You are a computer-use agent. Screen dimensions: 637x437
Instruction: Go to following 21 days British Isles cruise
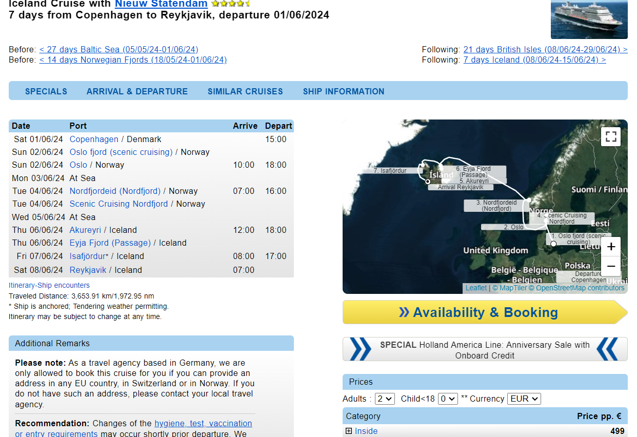tap(545, 49)
